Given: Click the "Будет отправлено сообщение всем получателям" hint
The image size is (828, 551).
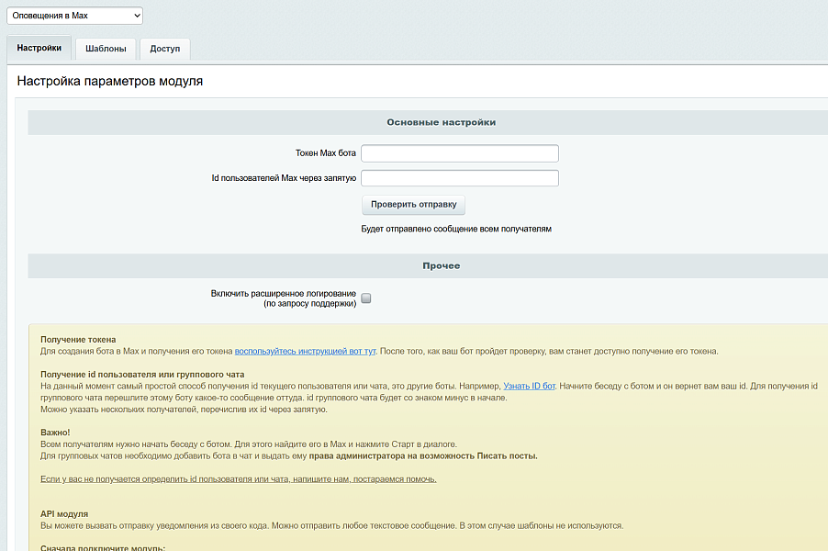Looking at the screenshot, I should (456, 229).
